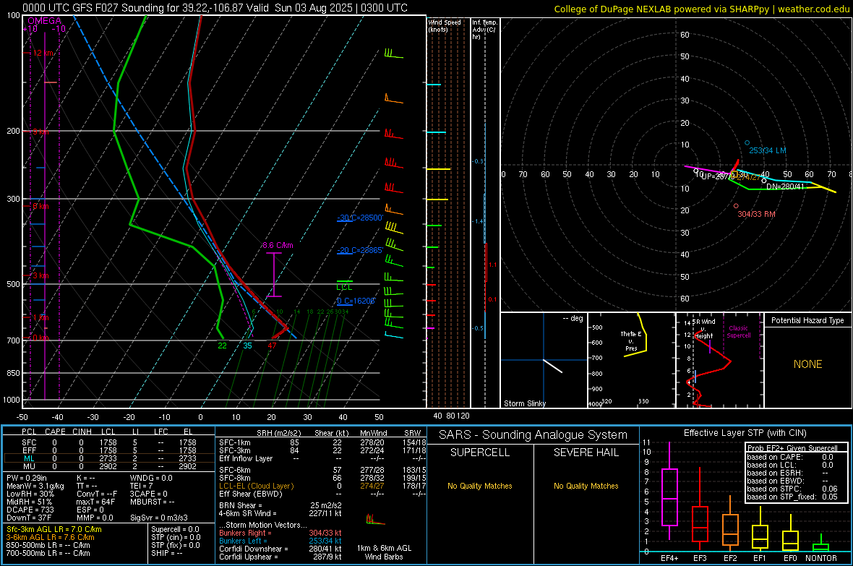Click the College of DuPage NEXLAB credit text

click(701, 9)
